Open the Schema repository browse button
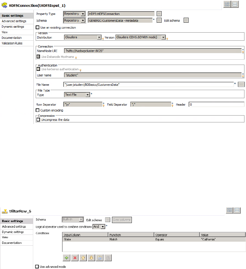The image size is (246, 269). click(159, 20)
